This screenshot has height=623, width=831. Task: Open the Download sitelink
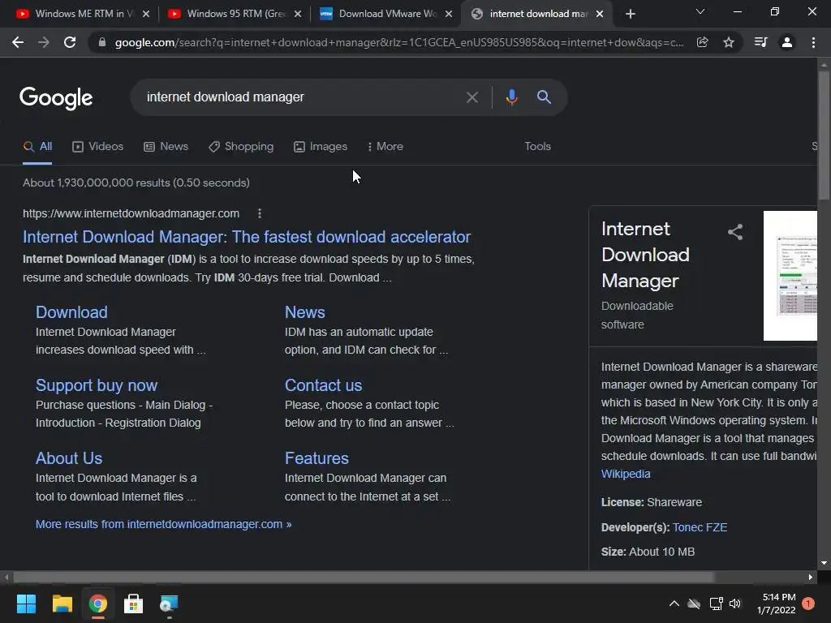pos(71,312)
